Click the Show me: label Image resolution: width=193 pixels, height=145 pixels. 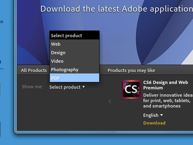pos(32,87)
